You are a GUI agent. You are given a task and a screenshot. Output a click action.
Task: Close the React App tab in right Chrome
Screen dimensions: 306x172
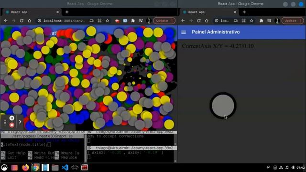(x=235, y=12)
